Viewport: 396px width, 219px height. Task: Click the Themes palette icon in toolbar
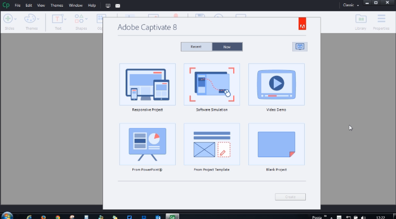click(x=30, y=19)
